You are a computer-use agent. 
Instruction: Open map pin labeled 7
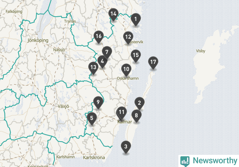[107, 52]
